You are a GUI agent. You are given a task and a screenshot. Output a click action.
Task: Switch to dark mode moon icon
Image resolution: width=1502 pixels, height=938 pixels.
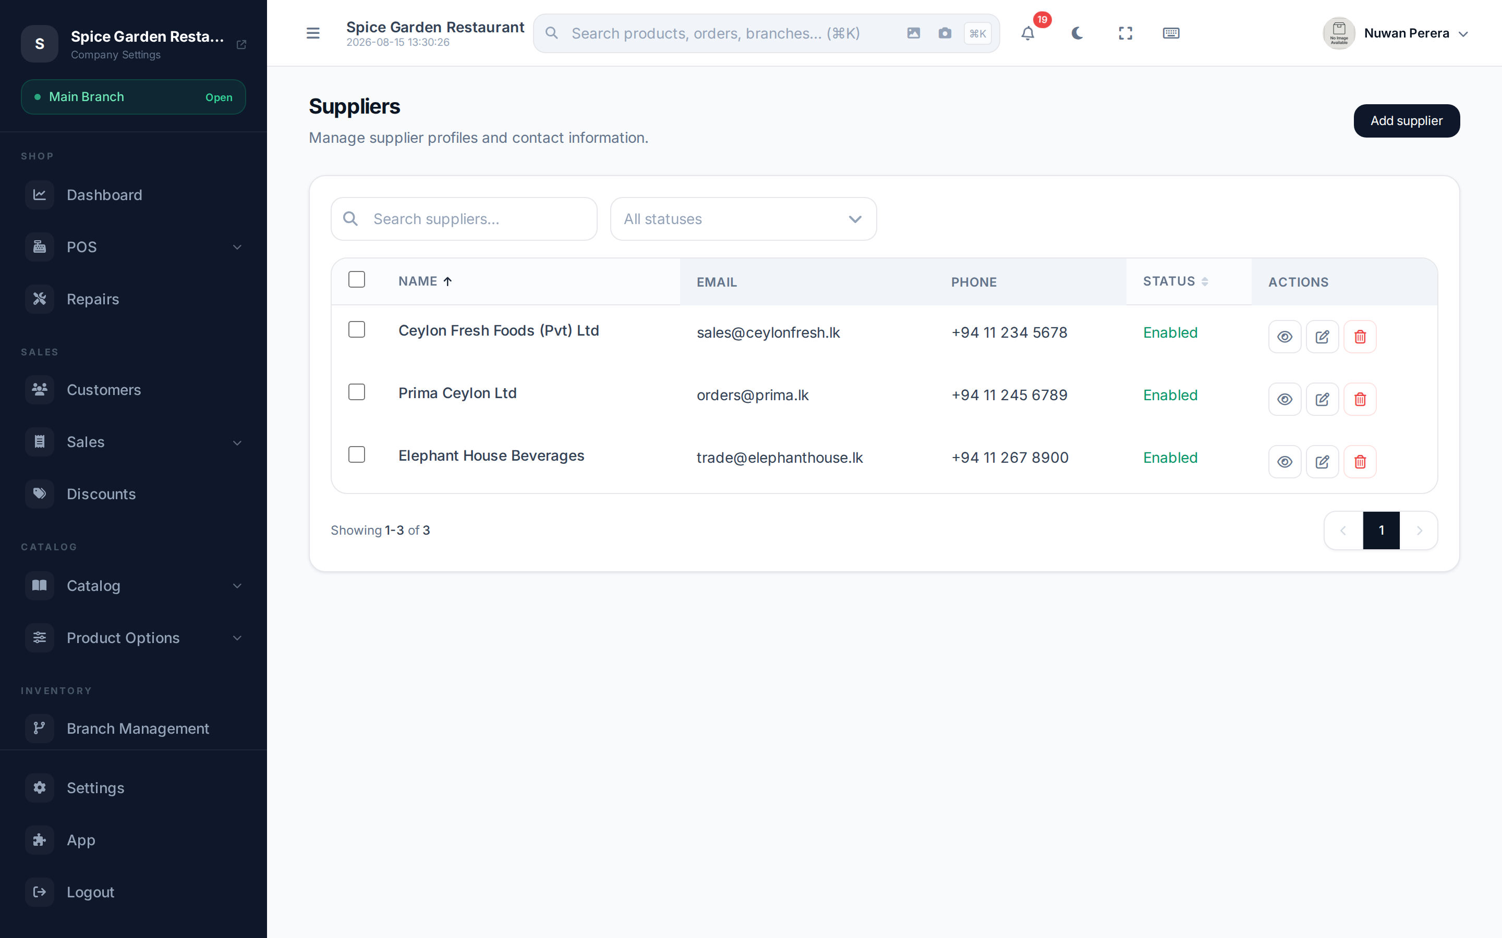1077,33
